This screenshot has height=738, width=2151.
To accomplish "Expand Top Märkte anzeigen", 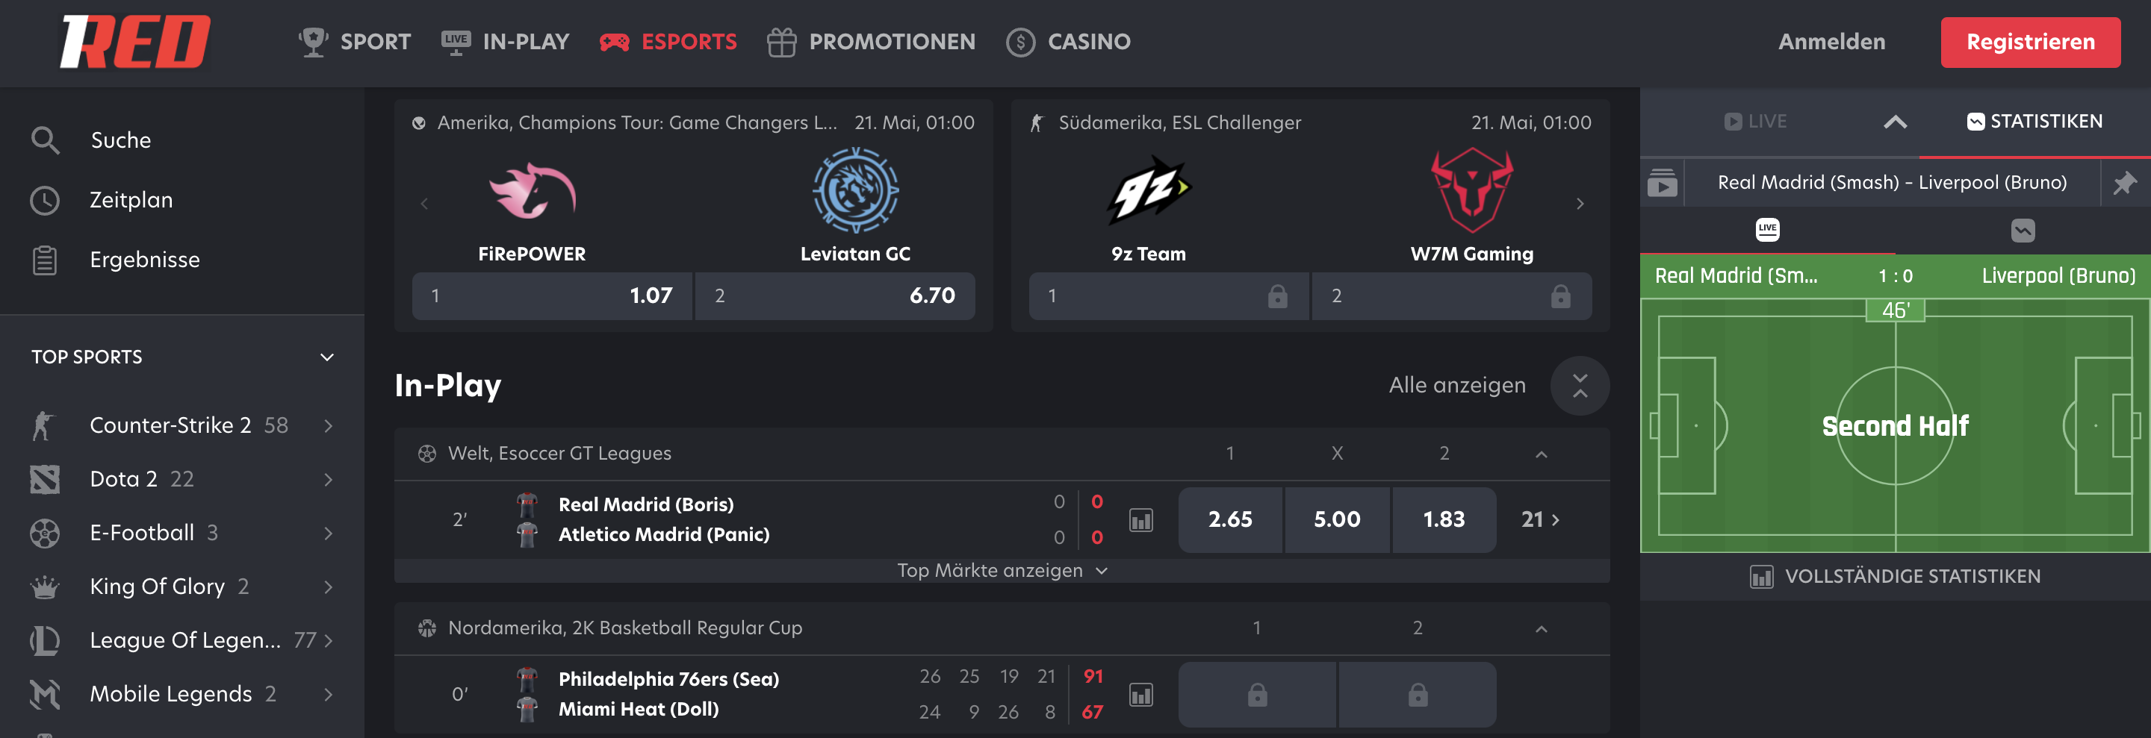I will pyautogui.click(x=1001, y=571).
